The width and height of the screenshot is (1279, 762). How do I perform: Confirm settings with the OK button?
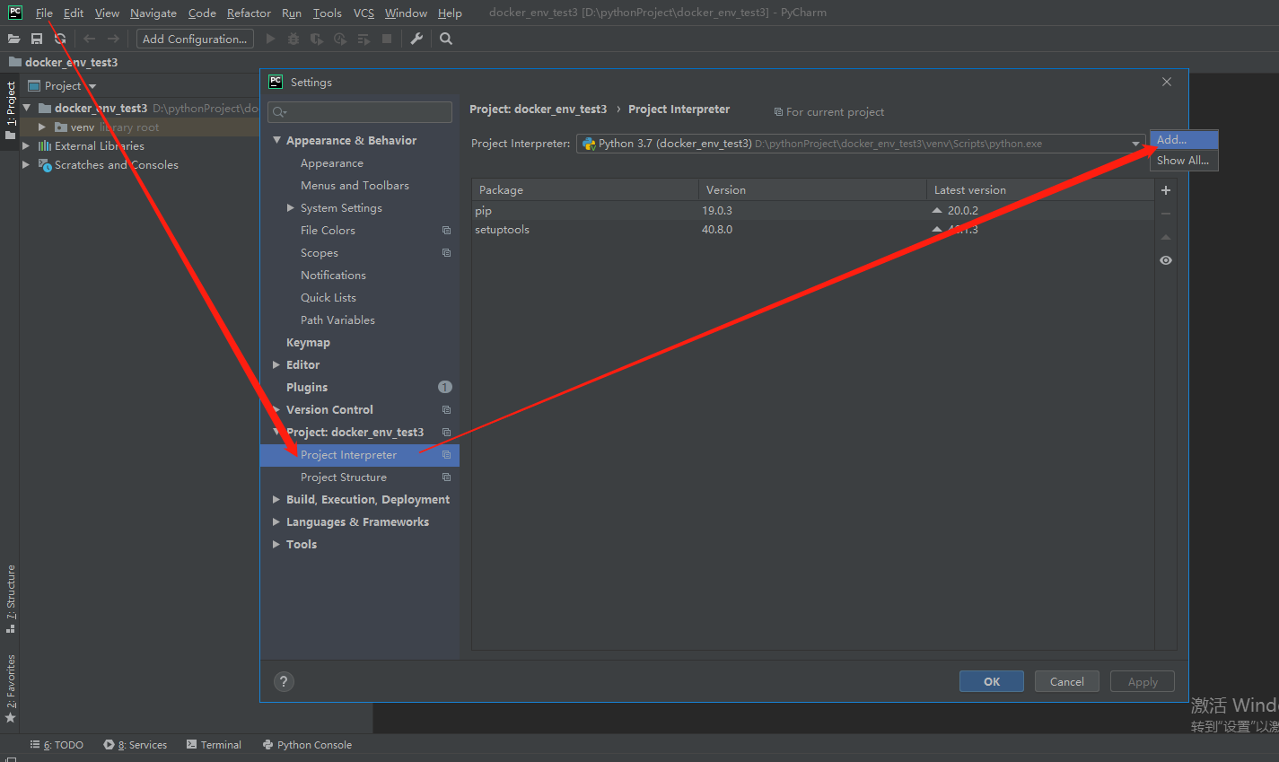pyautogui.click(x=991, y=680)
